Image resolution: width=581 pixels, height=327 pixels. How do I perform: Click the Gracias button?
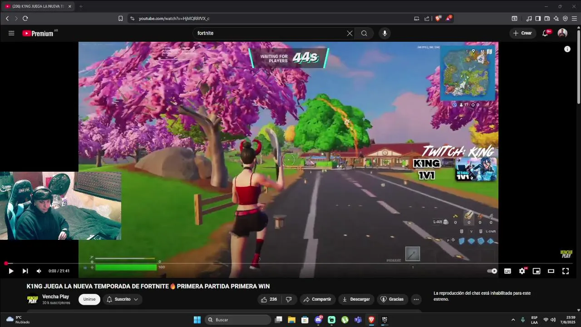(x=392, y=299)
